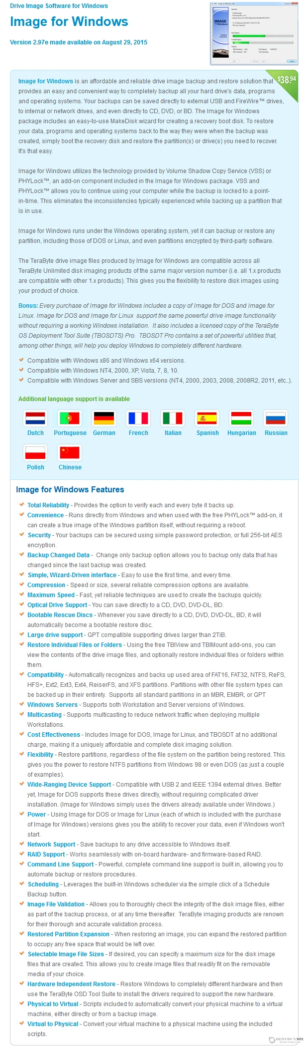Click checkmark beside Maximum Speed
Screen dimensions: 307x1047
pos(22,595)
